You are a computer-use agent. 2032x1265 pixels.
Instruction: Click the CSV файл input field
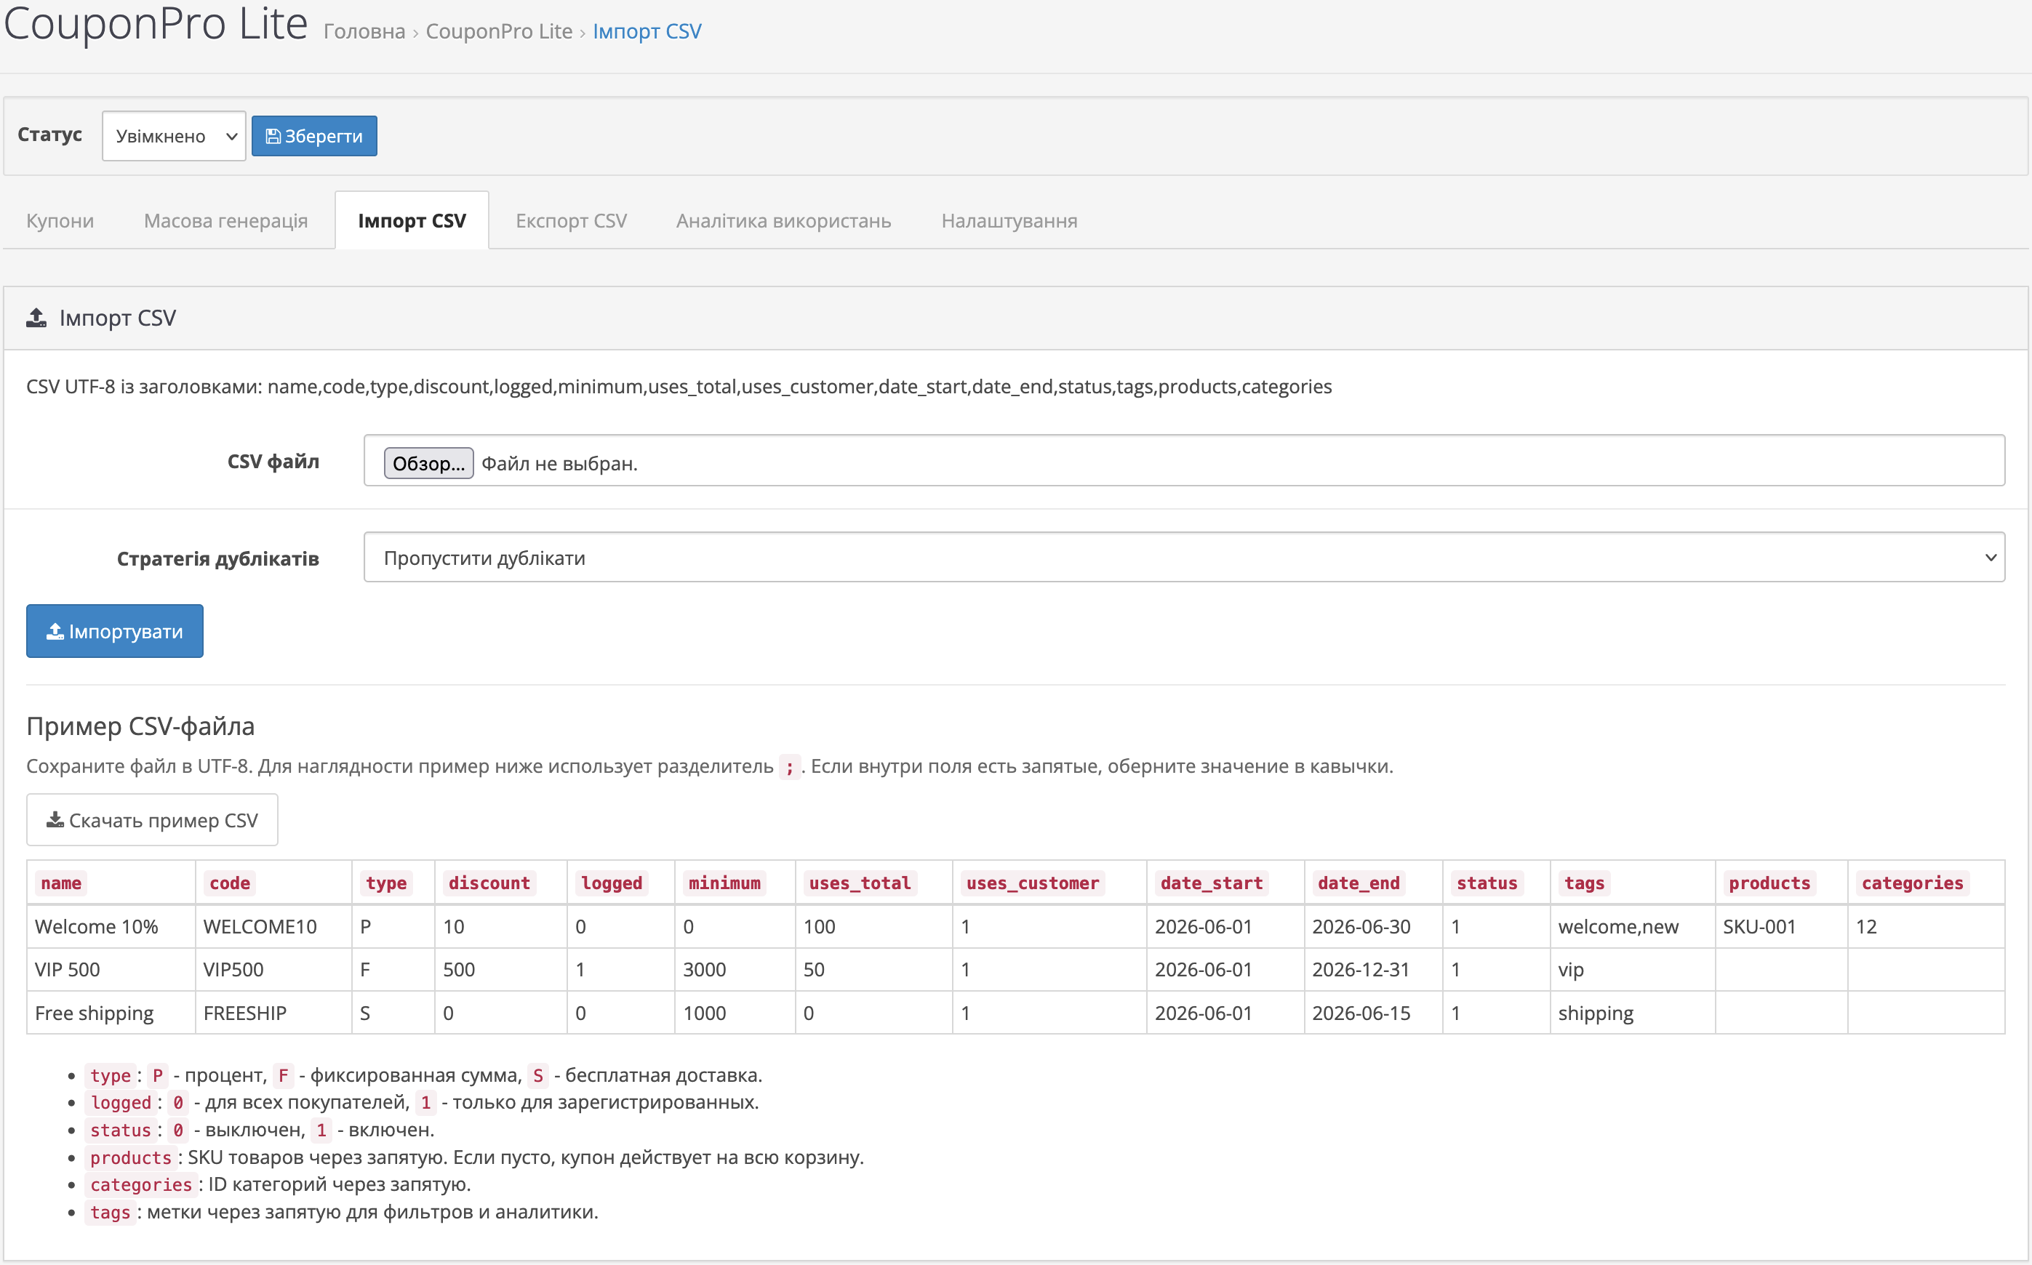[1184, 460]
